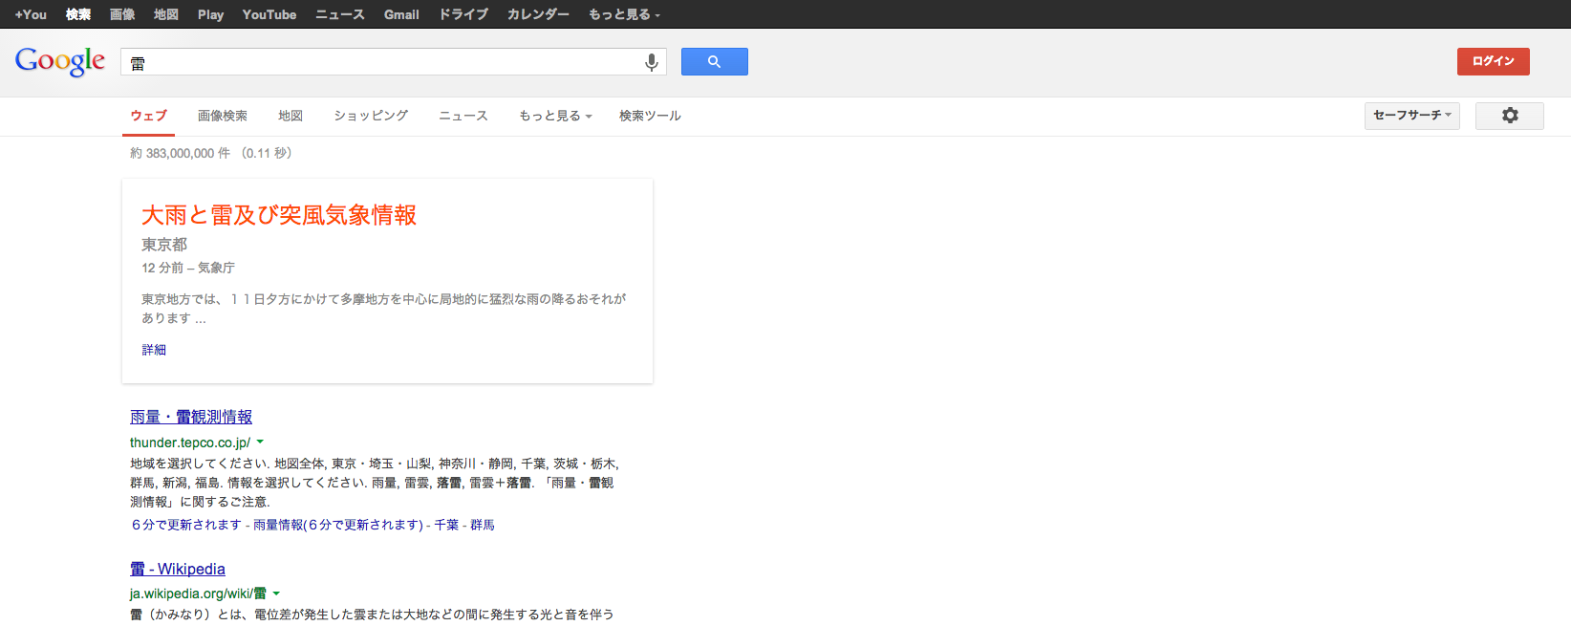
Task: Open the ショッピング tab
Action: 371,116
